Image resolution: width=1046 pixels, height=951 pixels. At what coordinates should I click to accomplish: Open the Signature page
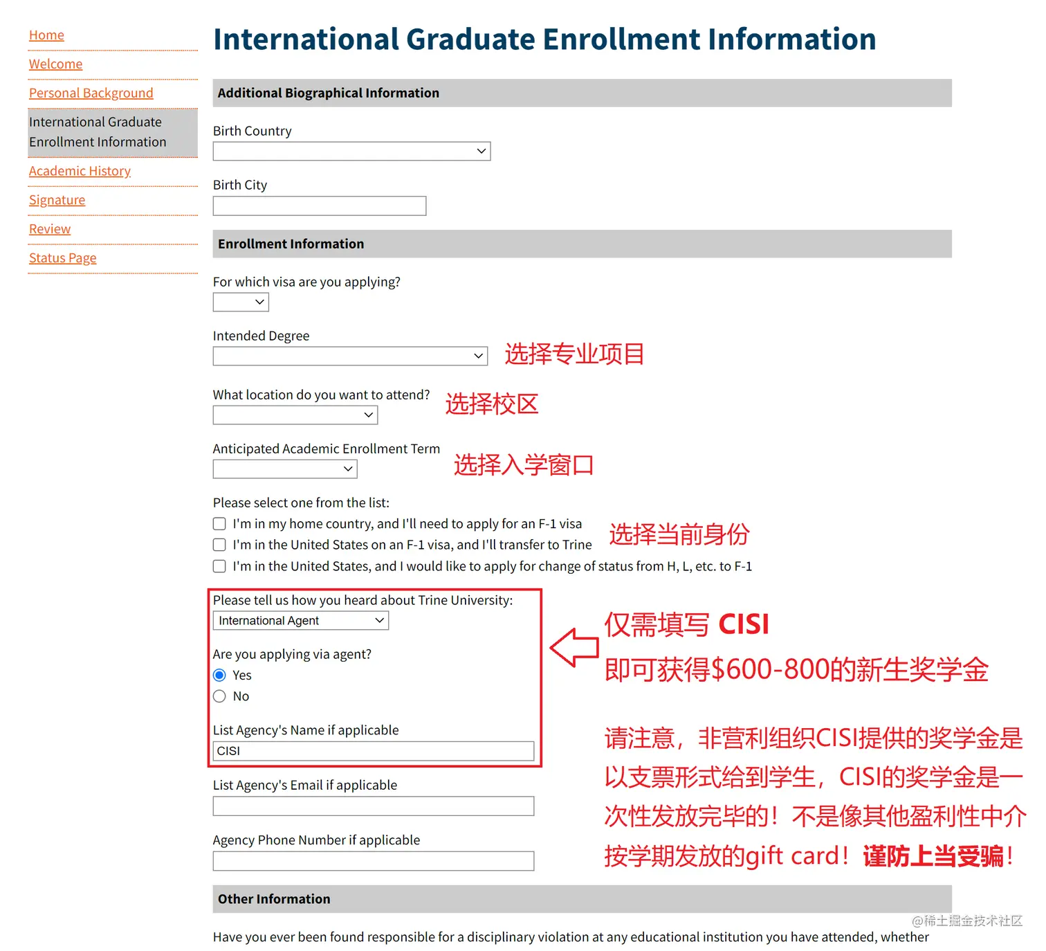coord(57,200)
